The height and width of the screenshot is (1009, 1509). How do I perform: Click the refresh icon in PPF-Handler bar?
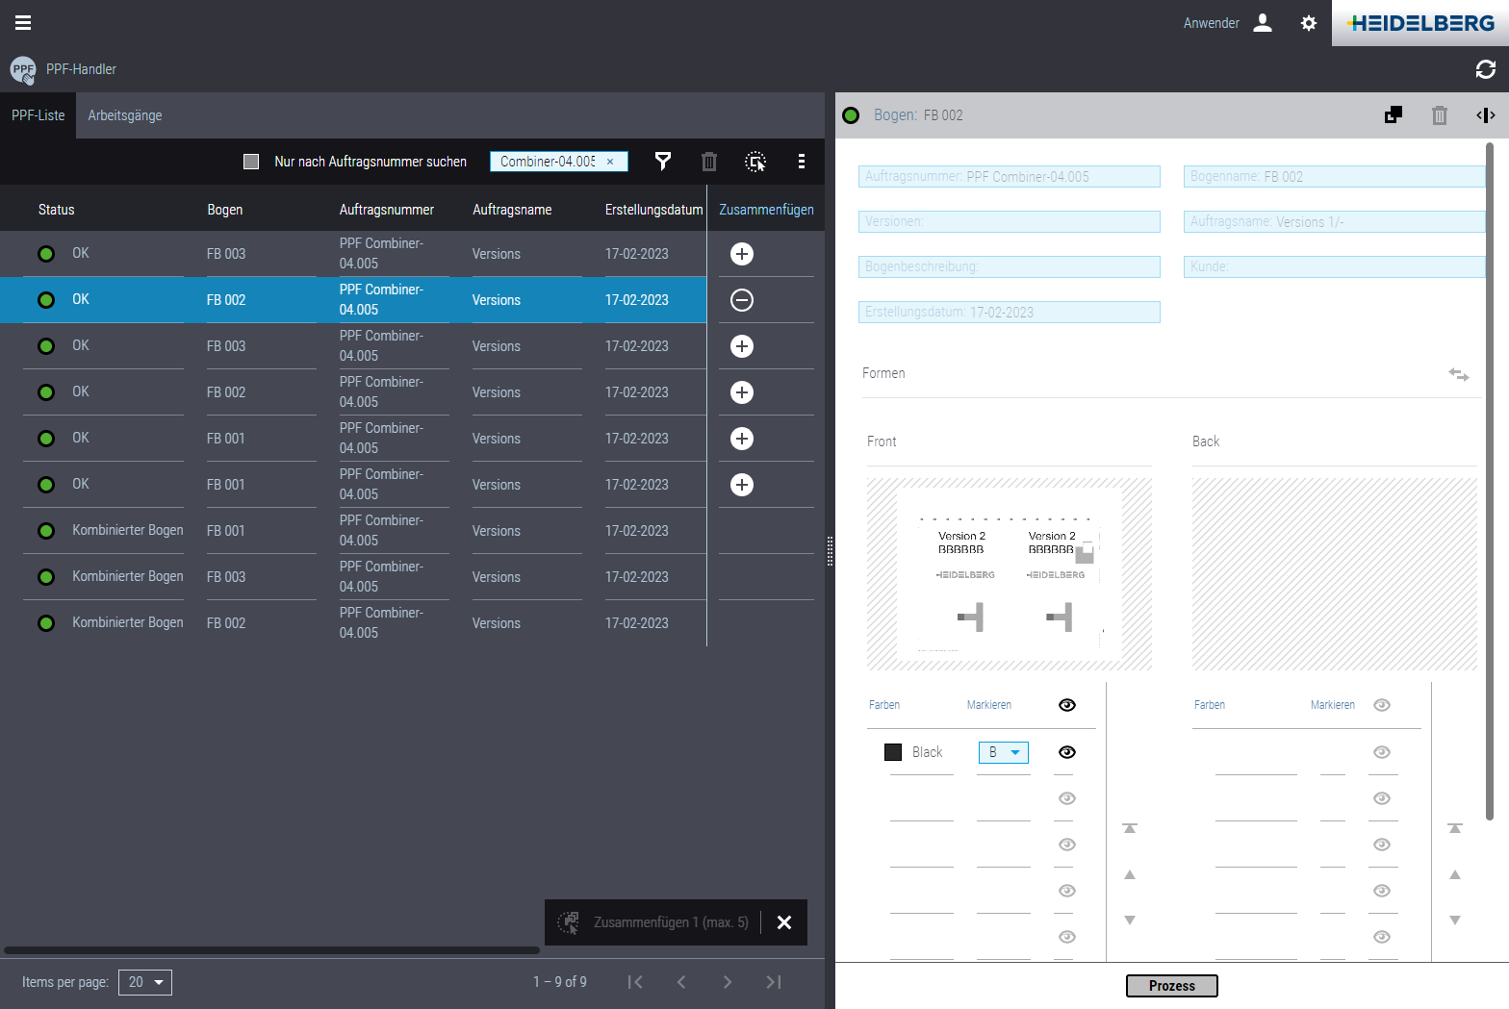pyautogui.click(x=1485, y=69)
